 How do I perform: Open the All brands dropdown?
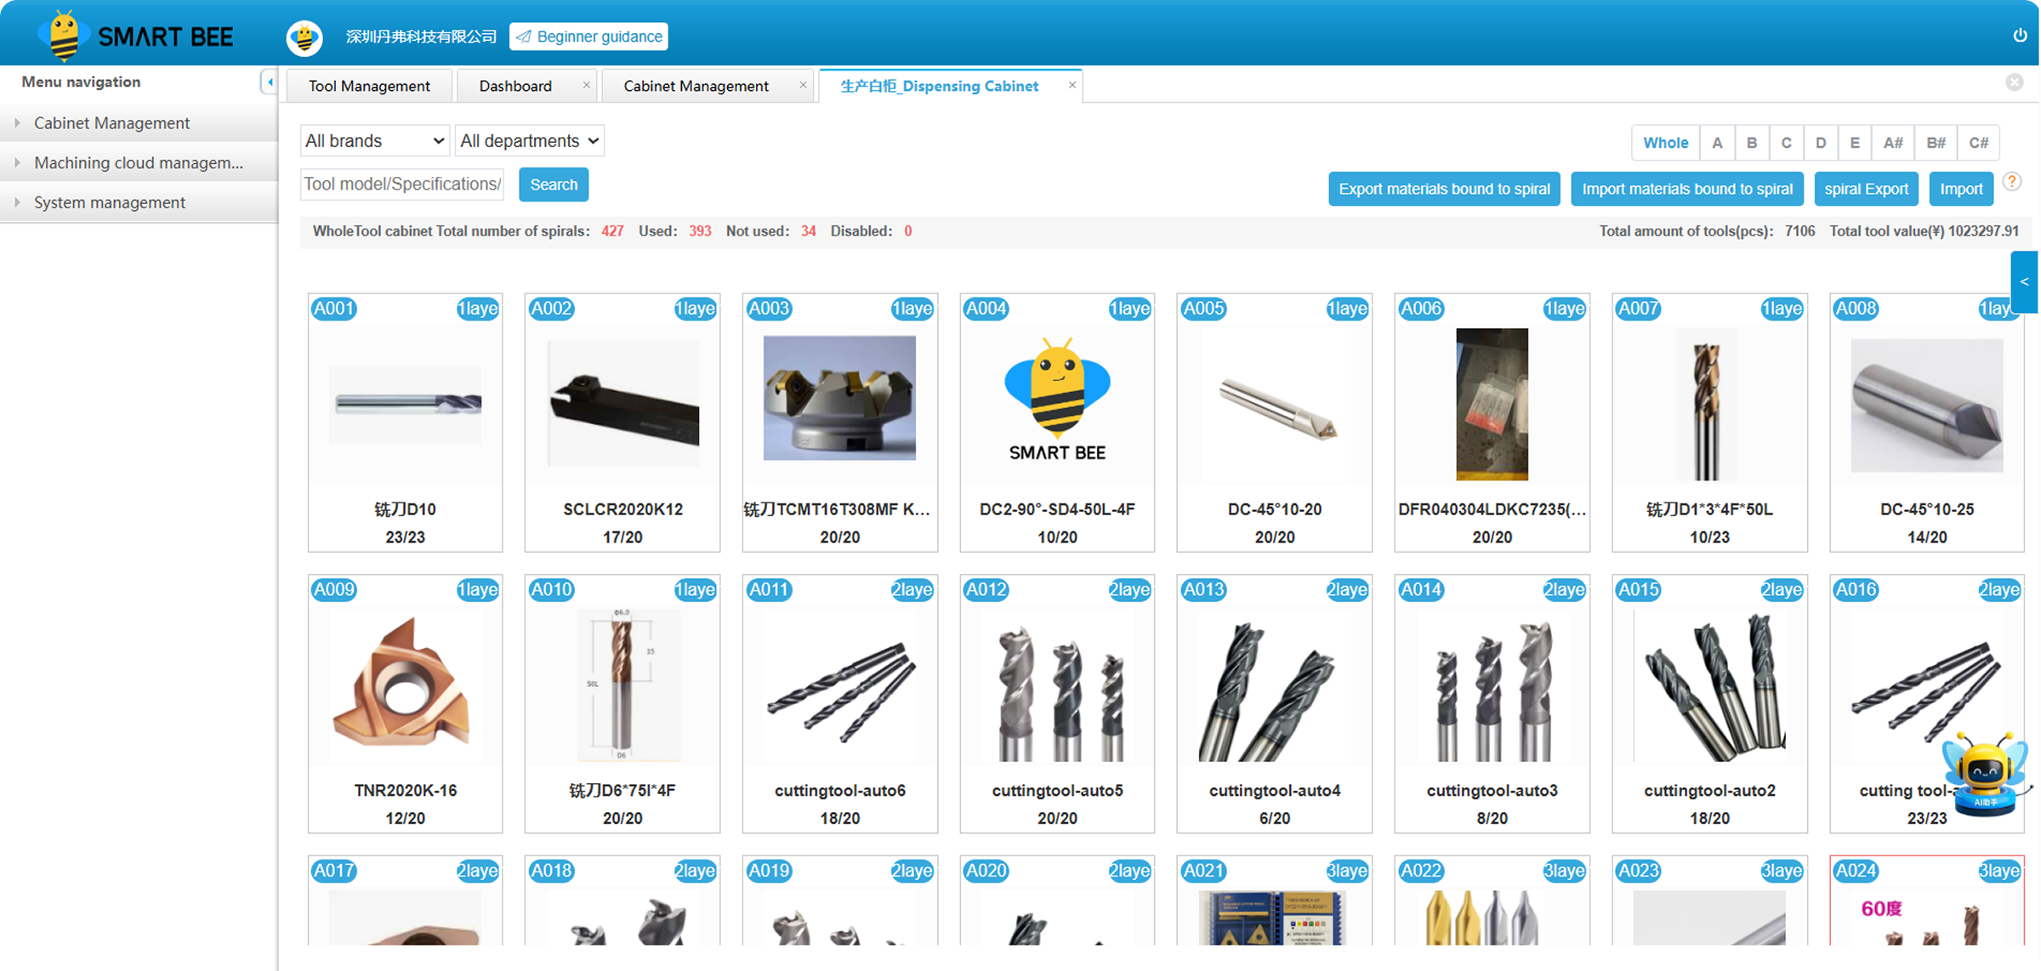(374, 140)
